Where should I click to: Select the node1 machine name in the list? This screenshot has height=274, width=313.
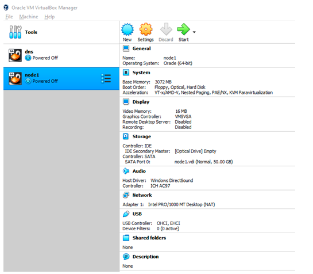tap(32, 75)
